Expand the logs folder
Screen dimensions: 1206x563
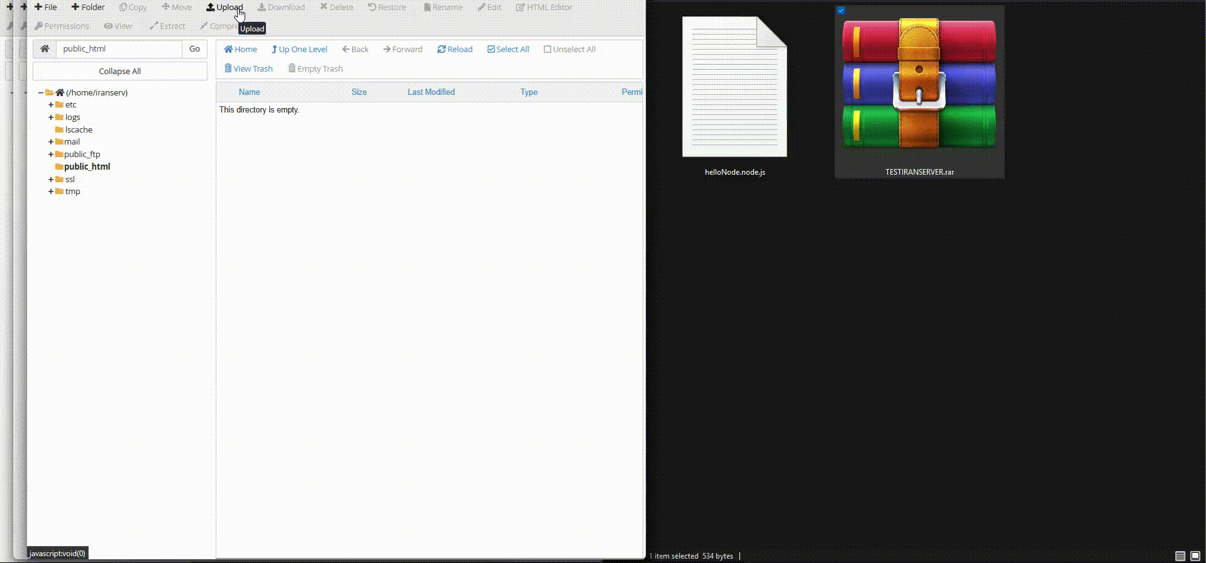click(51, 118)
